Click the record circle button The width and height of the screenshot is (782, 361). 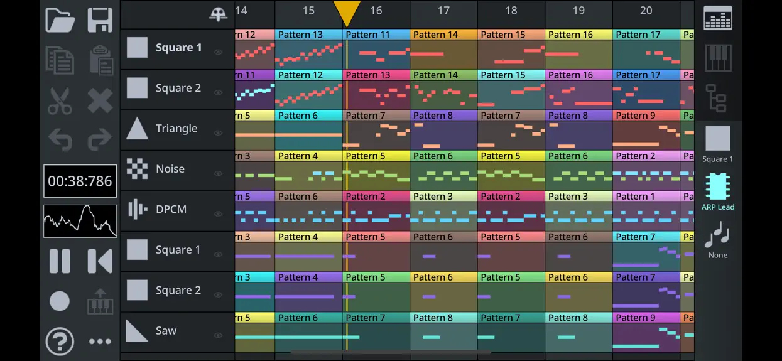[60, 301]
